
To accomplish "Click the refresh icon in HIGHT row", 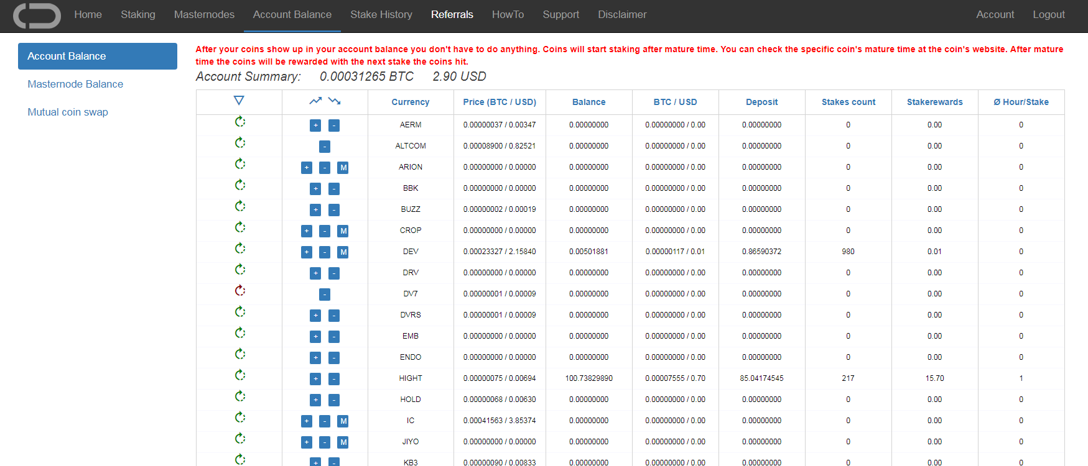I will (x=240, y=375).
